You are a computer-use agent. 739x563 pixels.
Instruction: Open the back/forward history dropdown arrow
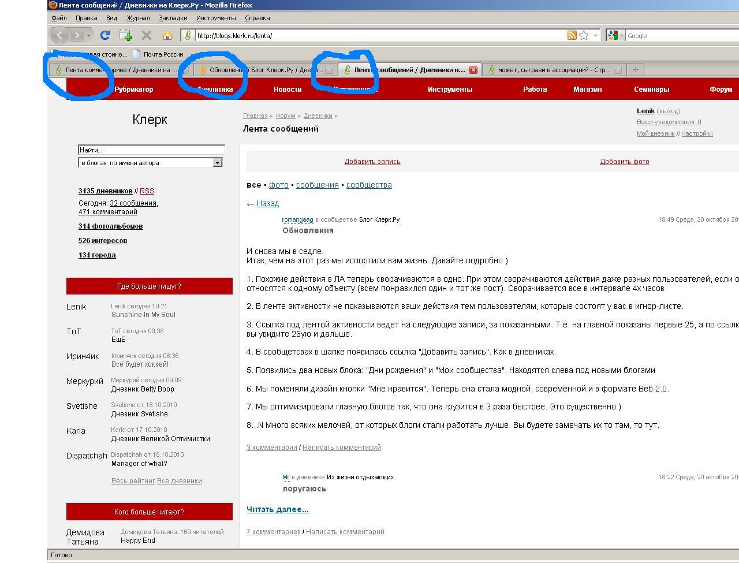pos(89,35)
